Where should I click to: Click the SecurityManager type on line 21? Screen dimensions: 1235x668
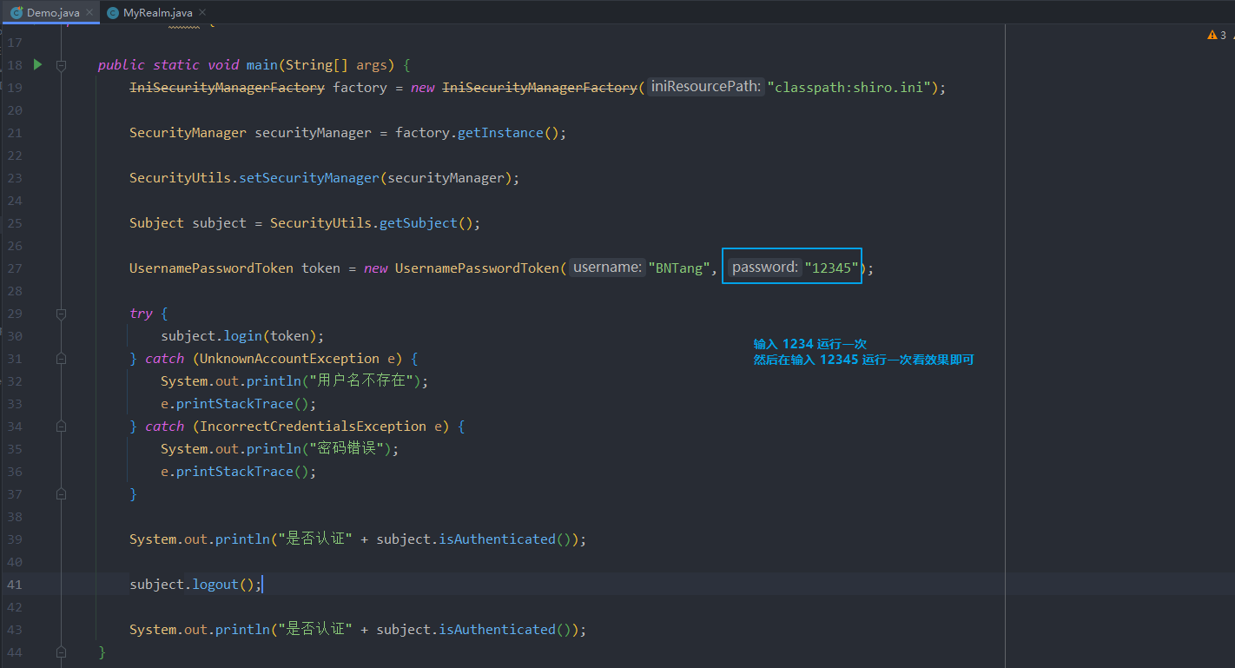[x=188, y=133]
